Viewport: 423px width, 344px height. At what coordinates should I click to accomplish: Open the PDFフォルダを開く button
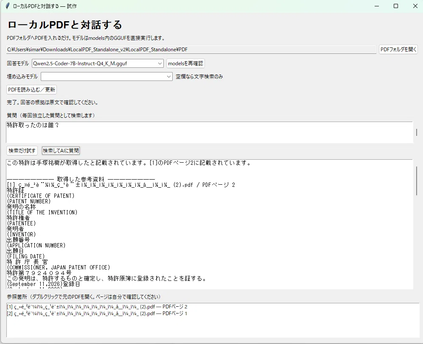398,49
